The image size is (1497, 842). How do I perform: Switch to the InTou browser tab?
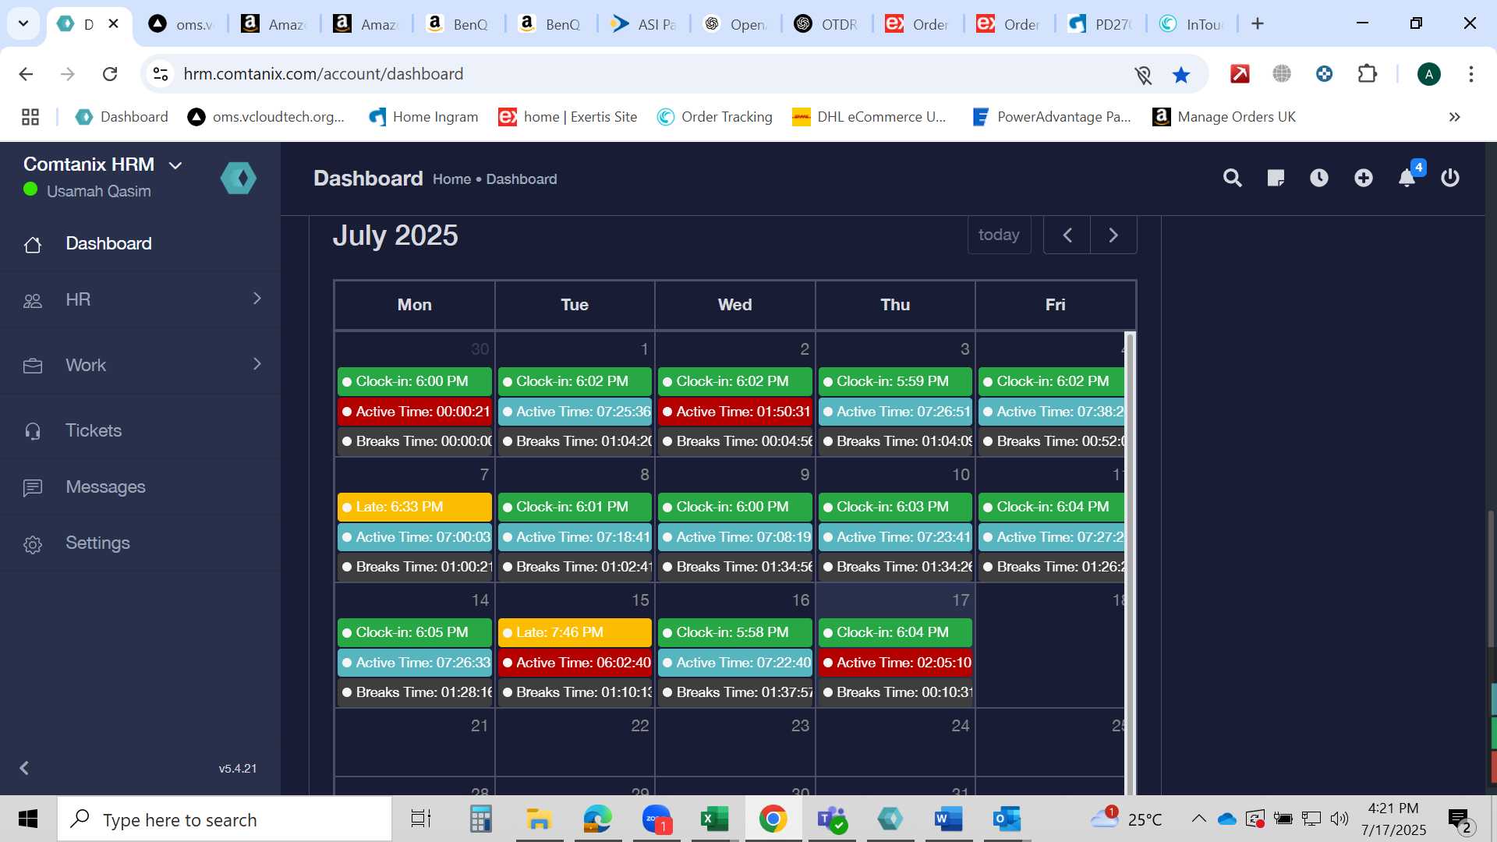coord(1191,24)
